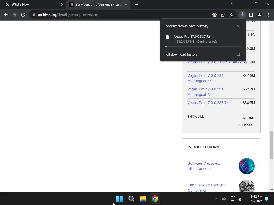Open a new browser tab
The image size is (274, 205).
coord(136,5)
